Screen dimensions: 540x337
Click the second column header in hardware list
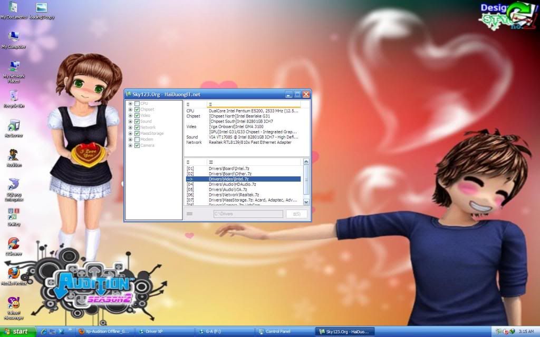pyautogui.click(x=254, y=104)
